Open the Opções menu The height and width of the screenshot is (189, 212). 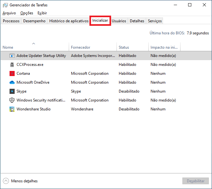(27, 13)
